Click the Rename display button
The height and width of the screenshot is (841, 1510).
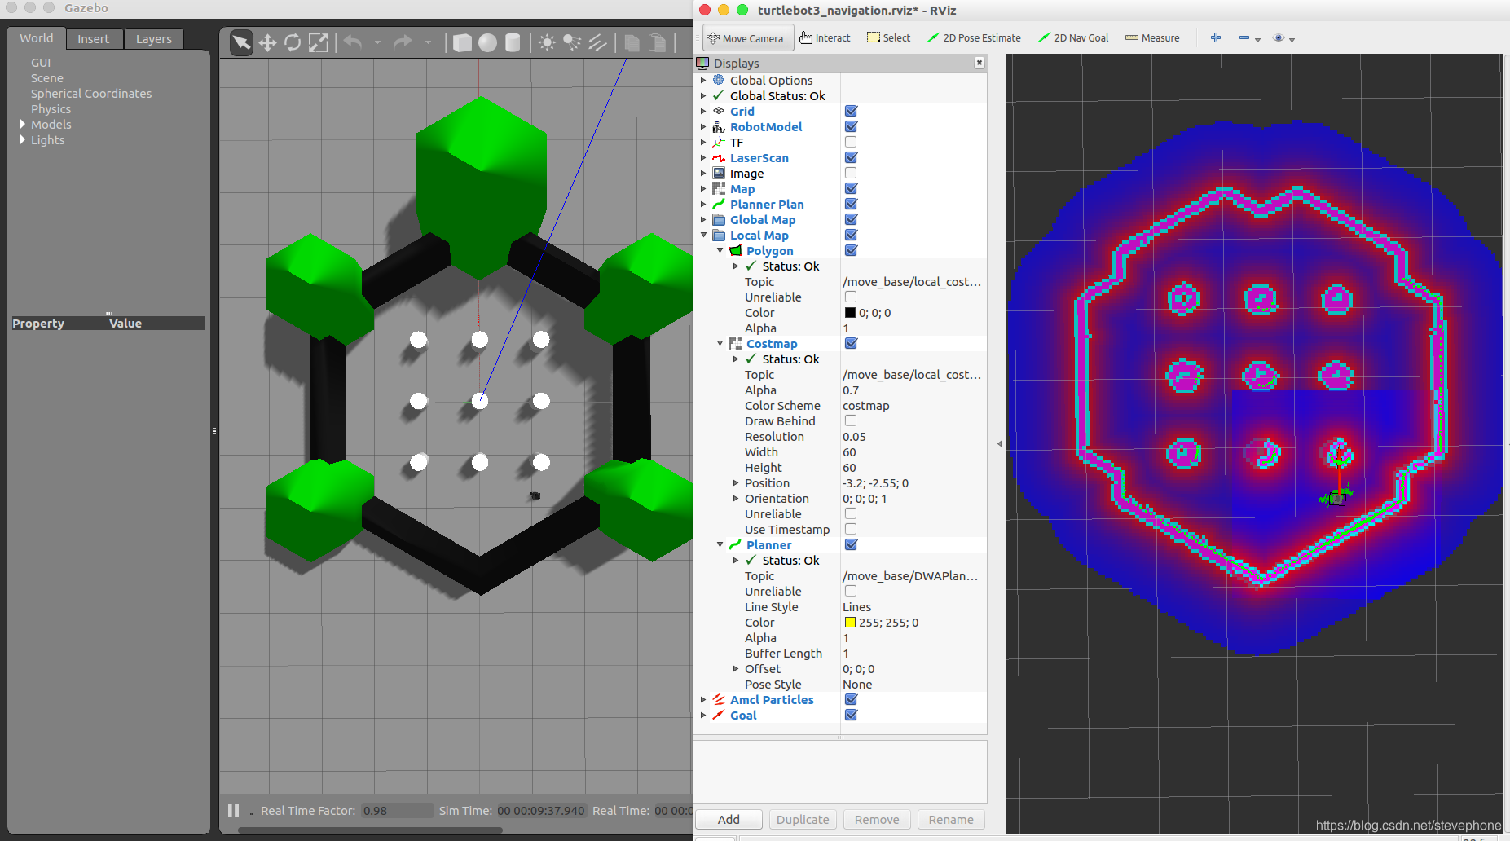click(951, 819)
